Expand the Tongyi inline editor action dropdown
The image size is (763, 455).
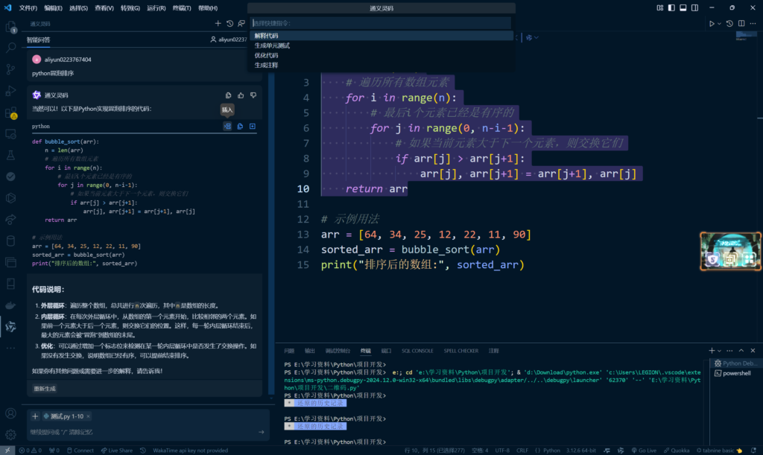click(x=538, y=36)
